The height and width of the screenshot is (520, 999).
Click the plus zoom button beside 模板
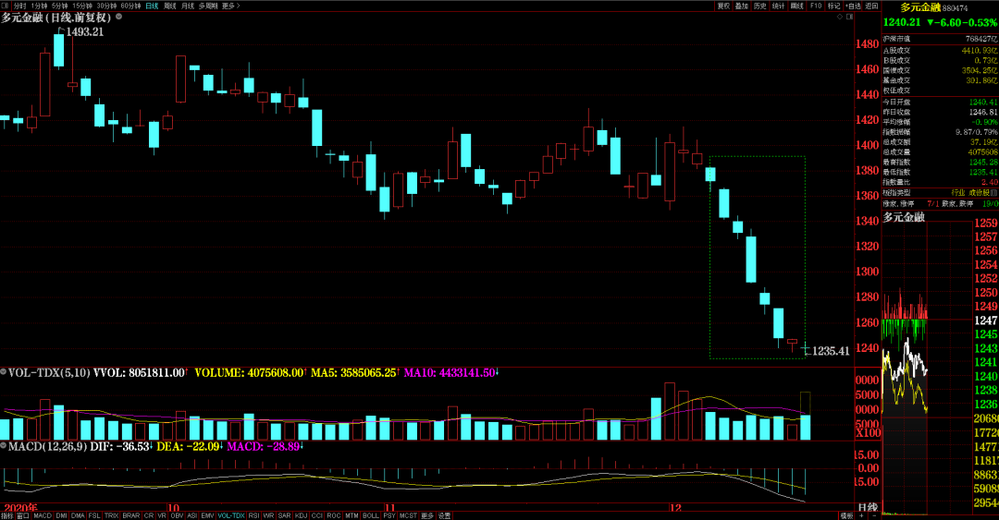pyautogui.click(x=861, y=515)
